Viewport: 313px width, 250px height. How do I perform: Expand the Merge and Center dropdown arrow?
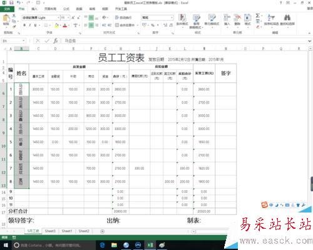[x=138, y=25]
